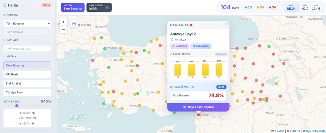Zoom out with the map minus button
The image size is (326, 133).
tap(63, 29)
